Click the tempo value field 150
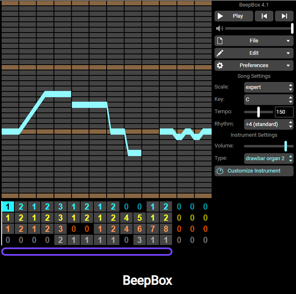 [x=284, y=112]
